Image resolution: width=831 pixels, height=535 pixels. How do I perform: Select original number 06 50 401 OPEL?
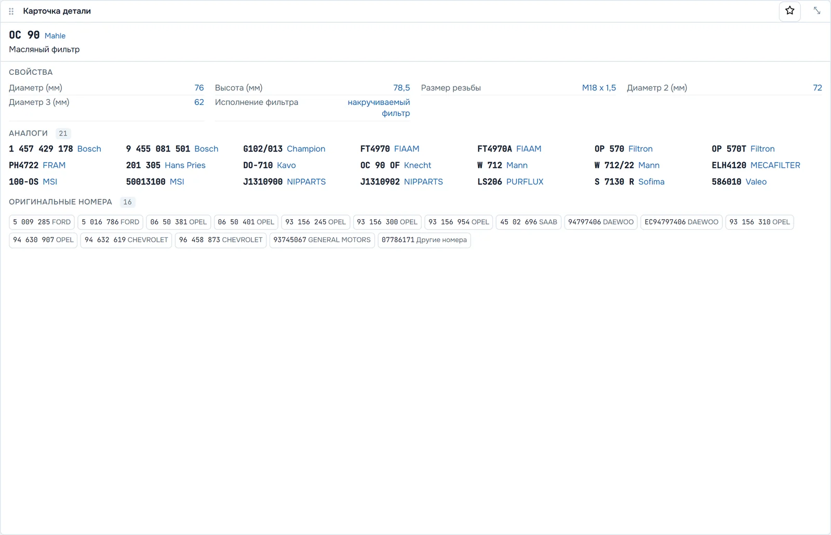[246, 222]
